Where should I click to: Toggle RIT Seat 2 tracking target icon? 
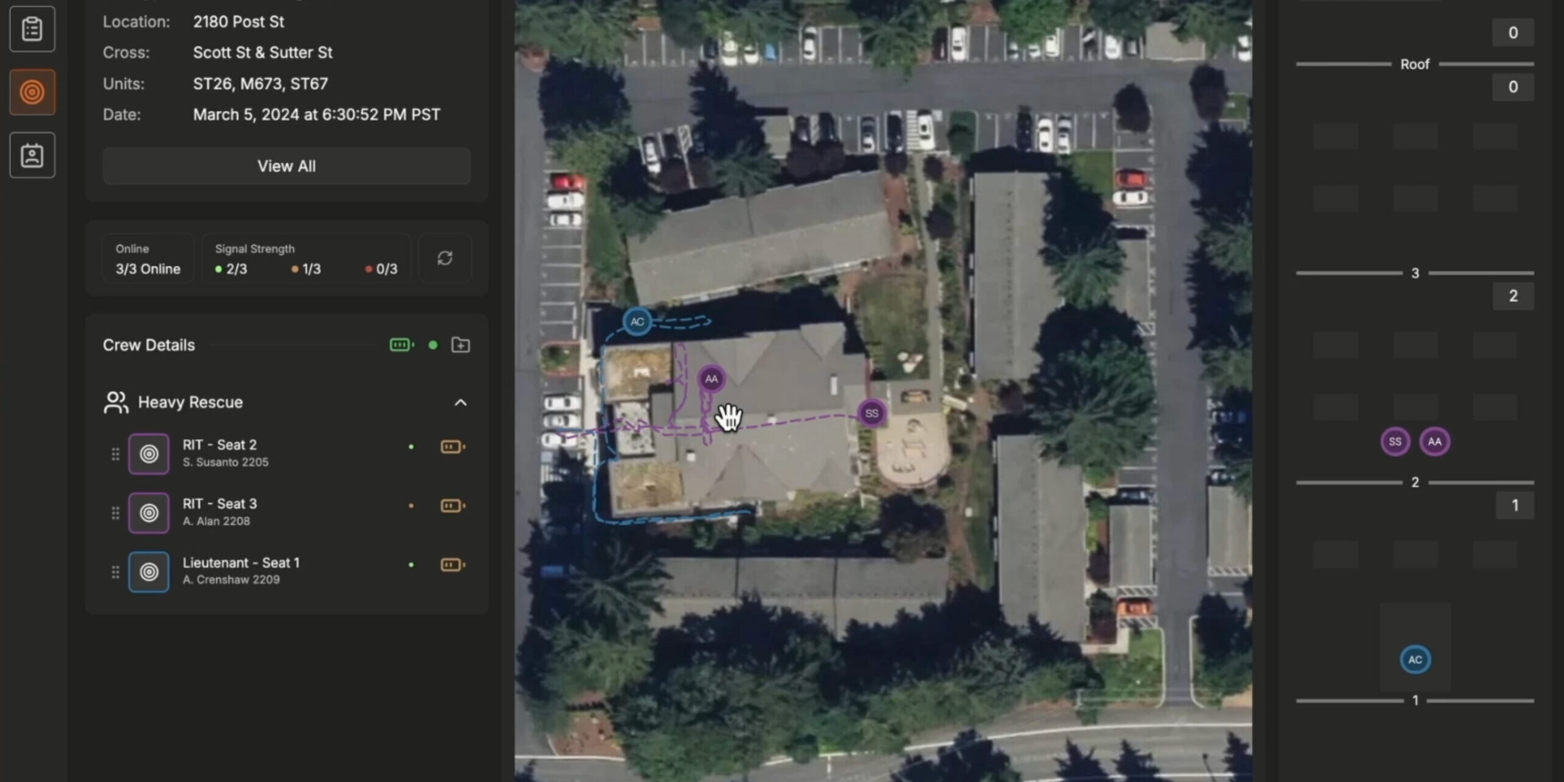(x=148, y=454)
